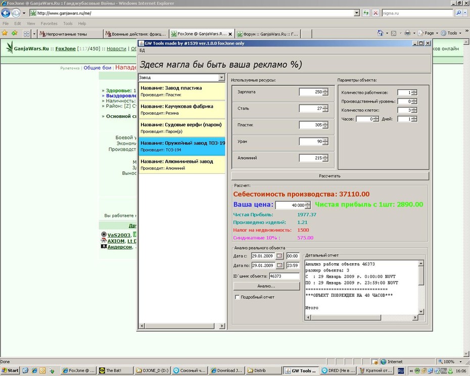Open the Quick Tabs grid icon
This screenshot has width=470, height=376.
tap(26, 34)
